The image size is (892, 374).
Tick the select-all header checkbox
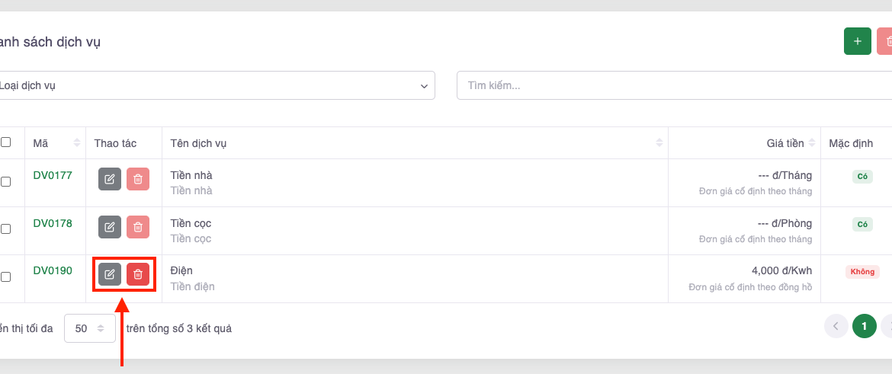tap(6, 142)
